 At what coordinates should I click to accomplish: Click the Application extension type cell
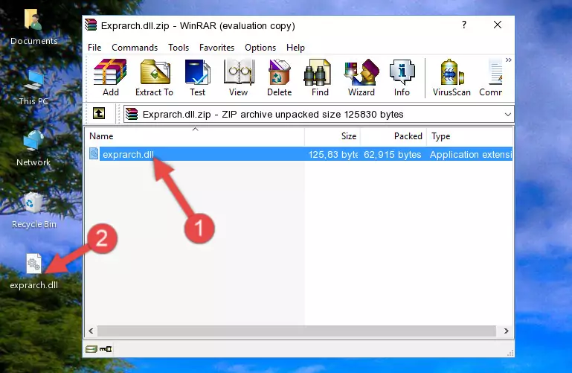point(471,154)
